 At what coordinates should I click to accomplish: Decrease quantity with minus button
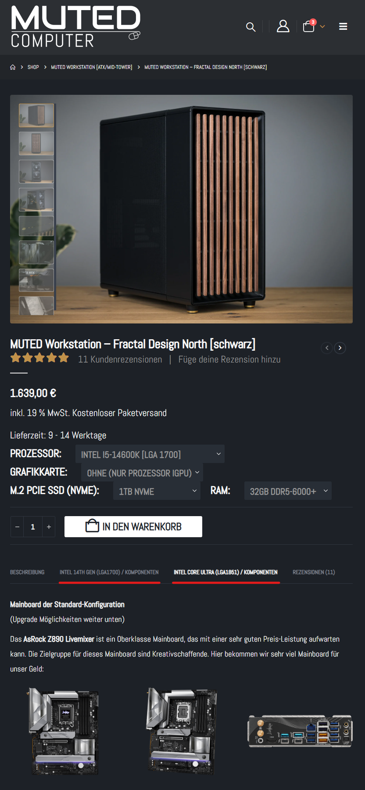17,527
